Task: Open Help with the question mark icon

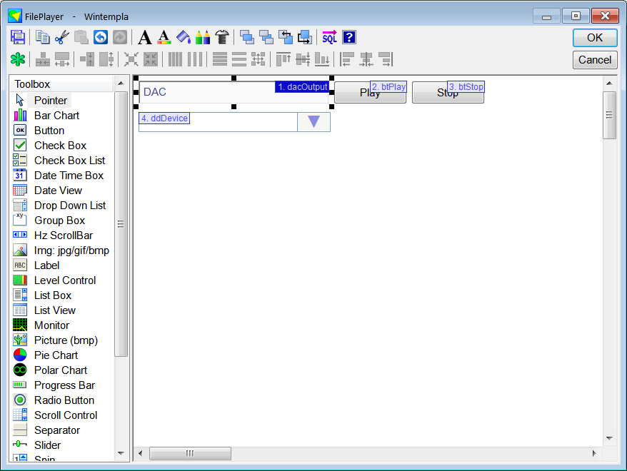Action: pos(349,38)
